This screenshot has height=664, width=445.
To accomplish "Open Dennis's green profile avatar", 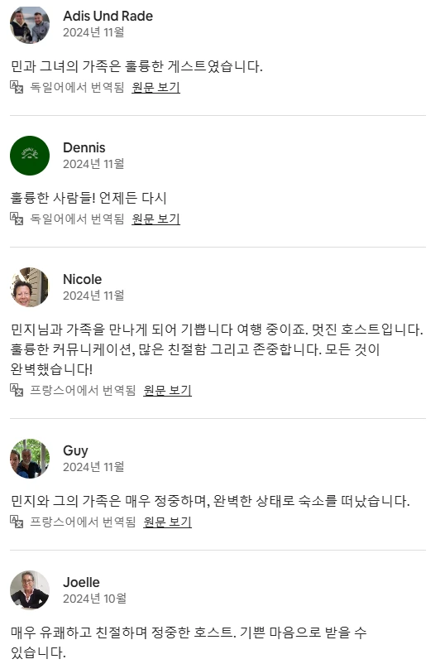I will pyautogui.click(x=30, y=156).
